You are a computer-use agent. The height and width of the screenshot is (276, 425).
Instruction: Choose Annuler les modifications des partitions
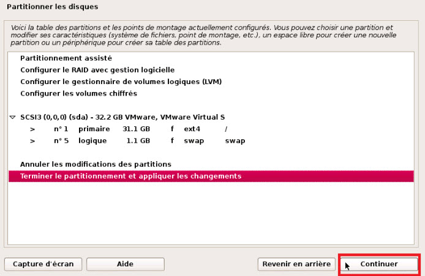96,164
